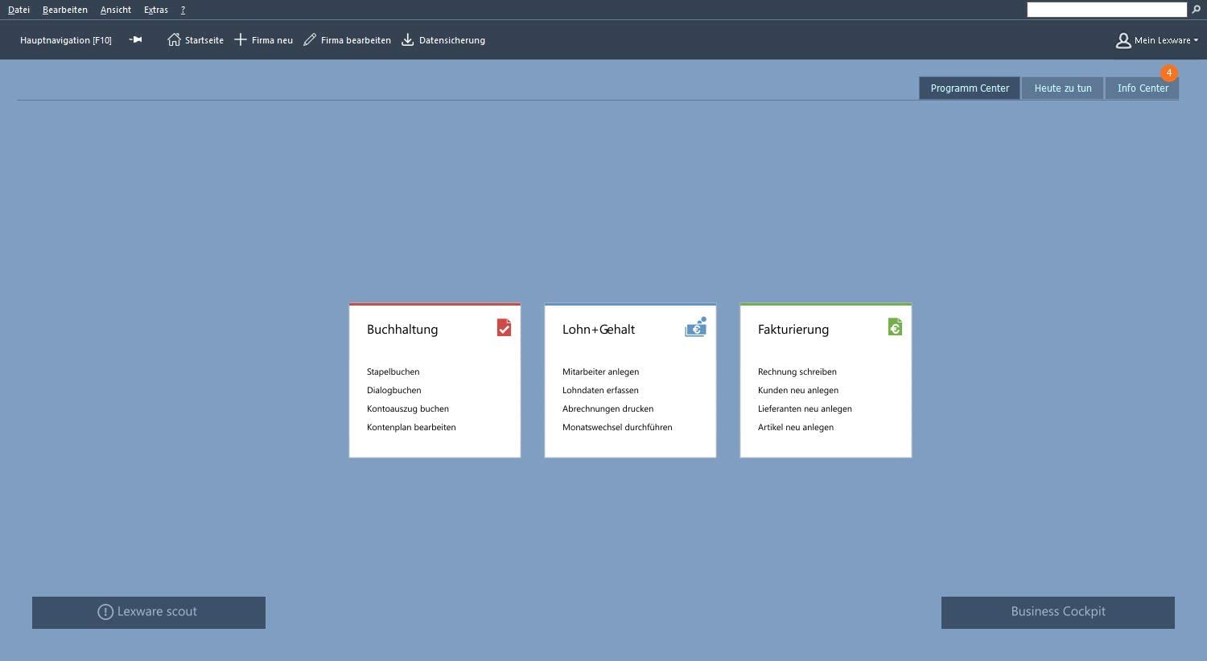Click into the search input field
This screenshot has width=1207, height=661.
coord(1106,10)
